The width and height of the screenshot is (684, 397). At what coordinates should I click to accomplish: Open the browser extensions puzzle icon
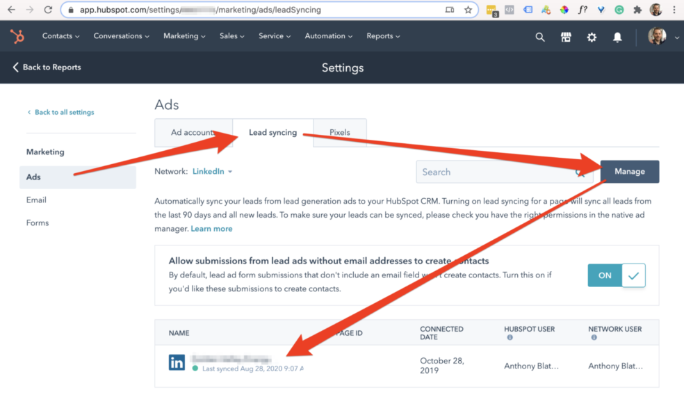click(x=637, y=10)
